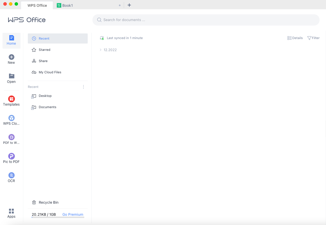Viewport: 326px width, 225px height.
Task: Open the Apps grid
Action: coord(12,213)
